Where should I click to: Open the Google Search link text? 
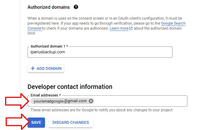point(173,23)
